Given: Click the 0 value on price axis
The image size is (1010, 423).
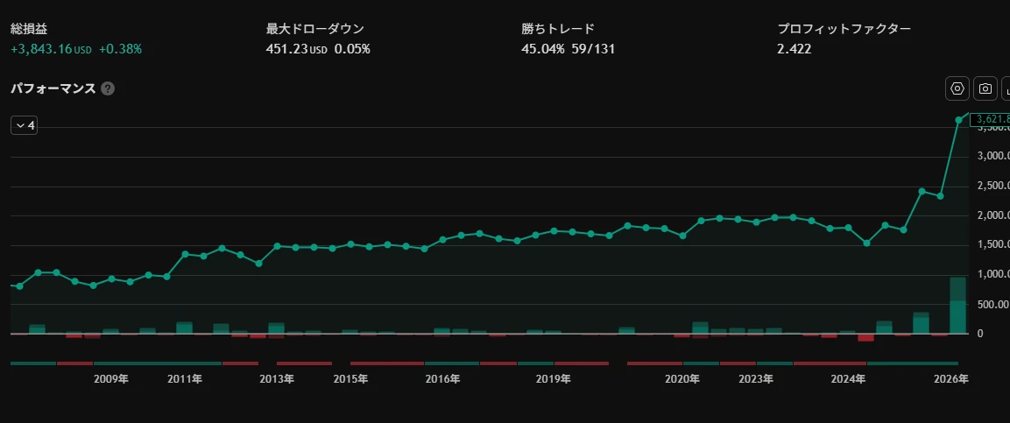Looking at the screenshot, I should pos(980,334).
